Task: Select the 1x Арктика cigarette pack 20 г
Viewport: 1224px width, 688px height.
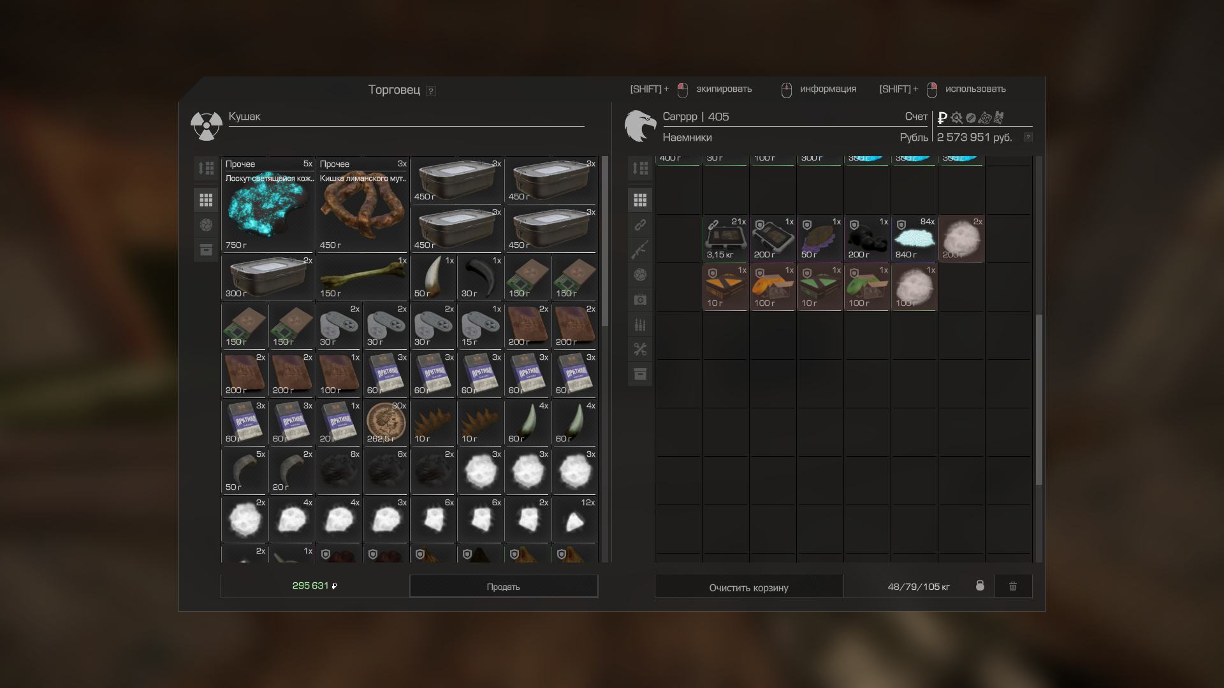Action: (339, 422)
